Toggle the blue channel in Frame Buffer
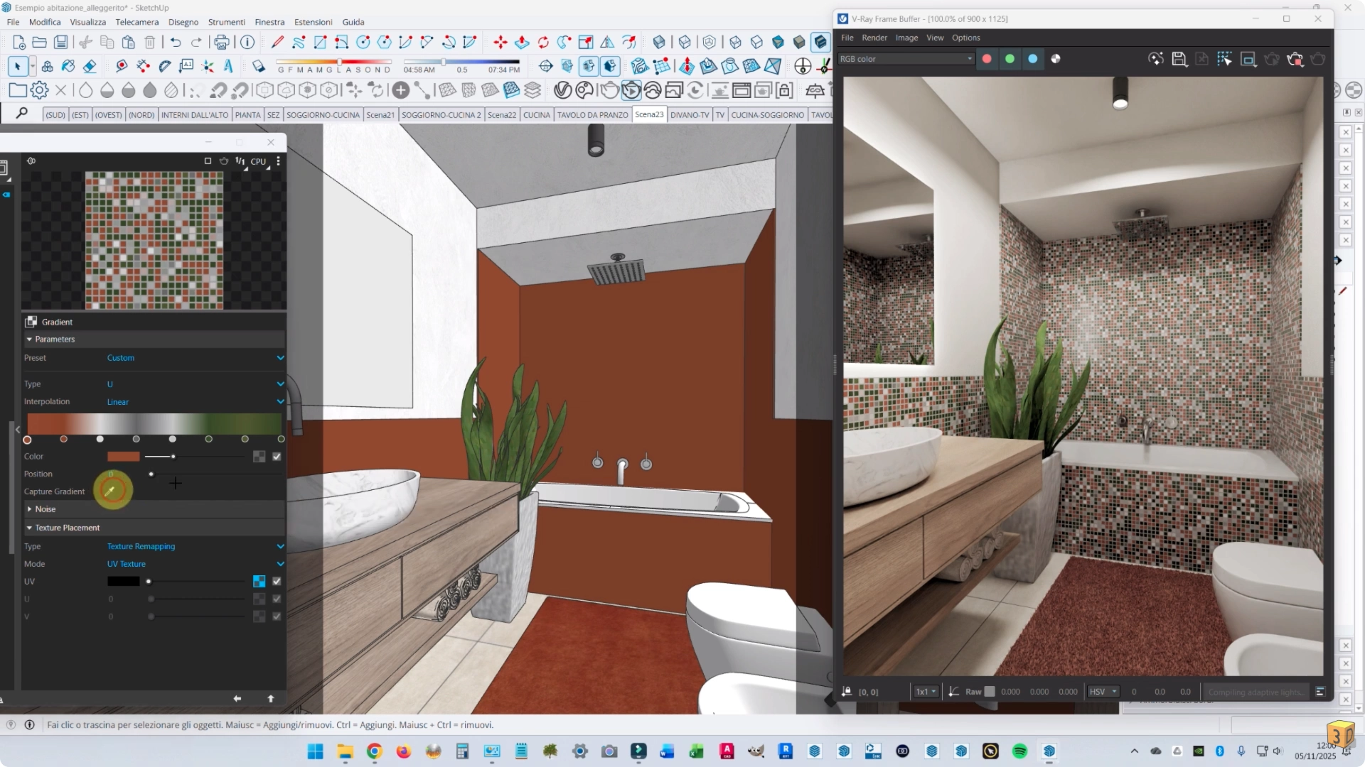1365x767 pixels. point(1033,59)
